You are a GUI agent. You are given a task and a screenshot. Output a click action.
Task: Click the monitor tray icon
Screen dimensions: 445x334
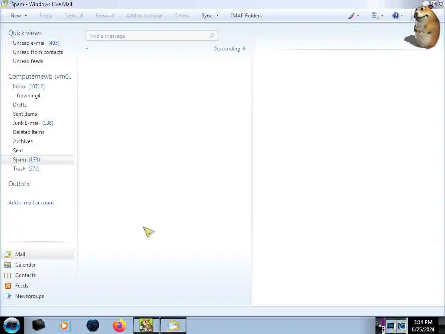click(x=391, y=326)
